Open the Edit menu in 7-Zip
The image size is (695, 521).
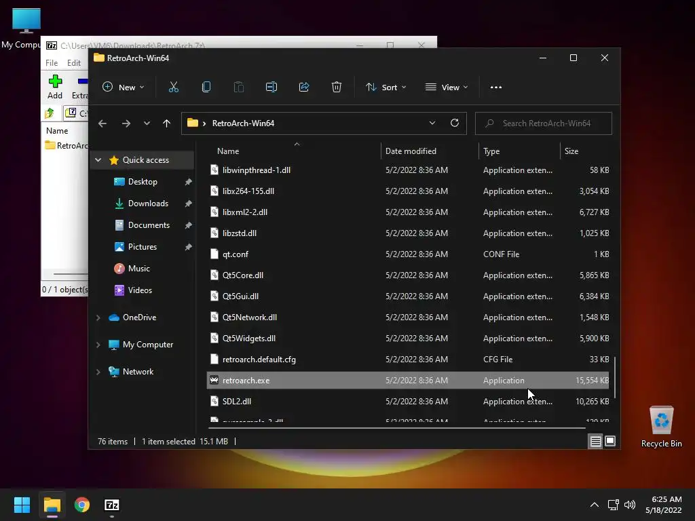[x=73, y=63]
